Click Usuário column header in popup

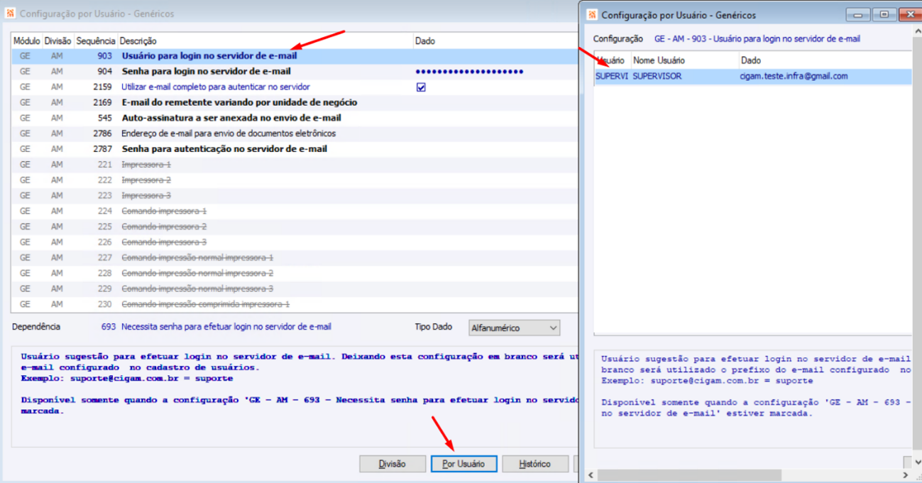click(x=612, y=60)
